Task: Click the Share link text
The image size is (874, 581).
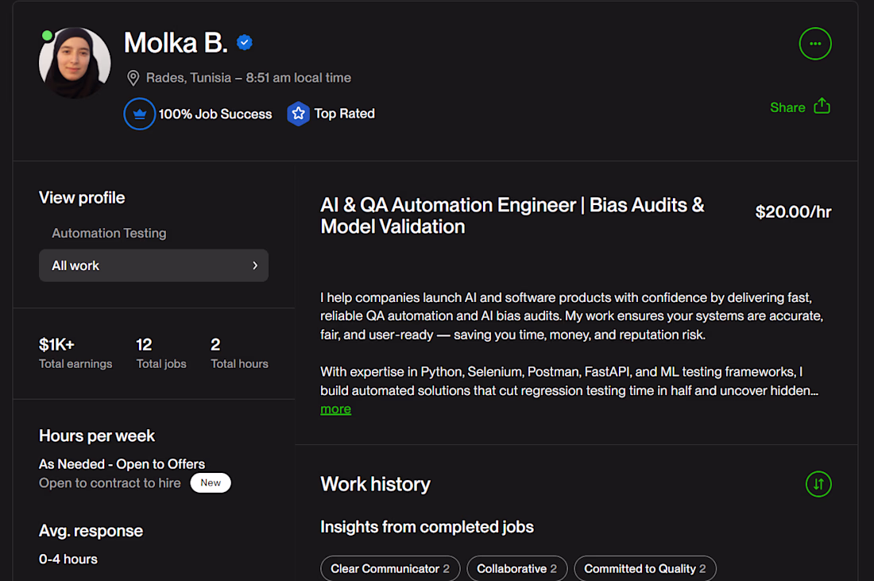Action: tap(787, 107)
